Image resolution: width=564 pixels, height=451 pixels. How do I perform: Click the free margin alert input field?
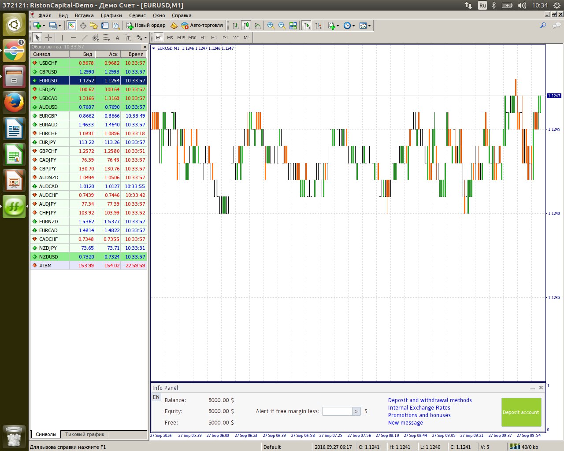pos(337,411)
